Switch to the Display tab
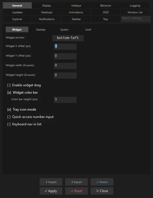 coord(47,6)
